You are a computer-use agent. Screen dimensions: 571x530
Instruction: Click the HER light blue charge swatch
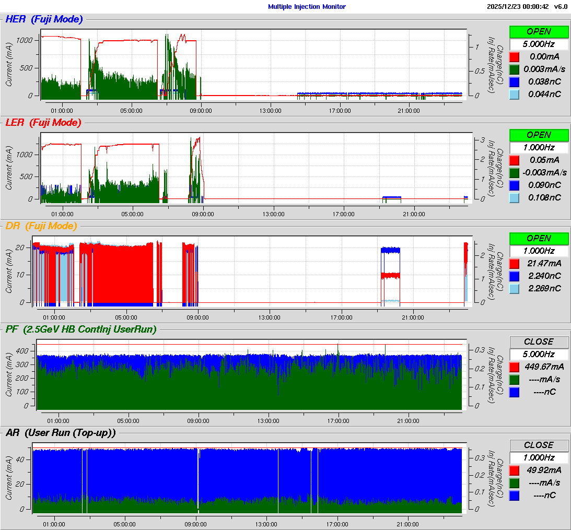click(x=514, y=94)
